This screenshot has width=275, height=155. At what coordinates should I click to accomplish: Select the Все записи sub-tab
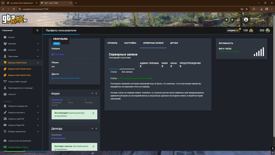[127, 72]
